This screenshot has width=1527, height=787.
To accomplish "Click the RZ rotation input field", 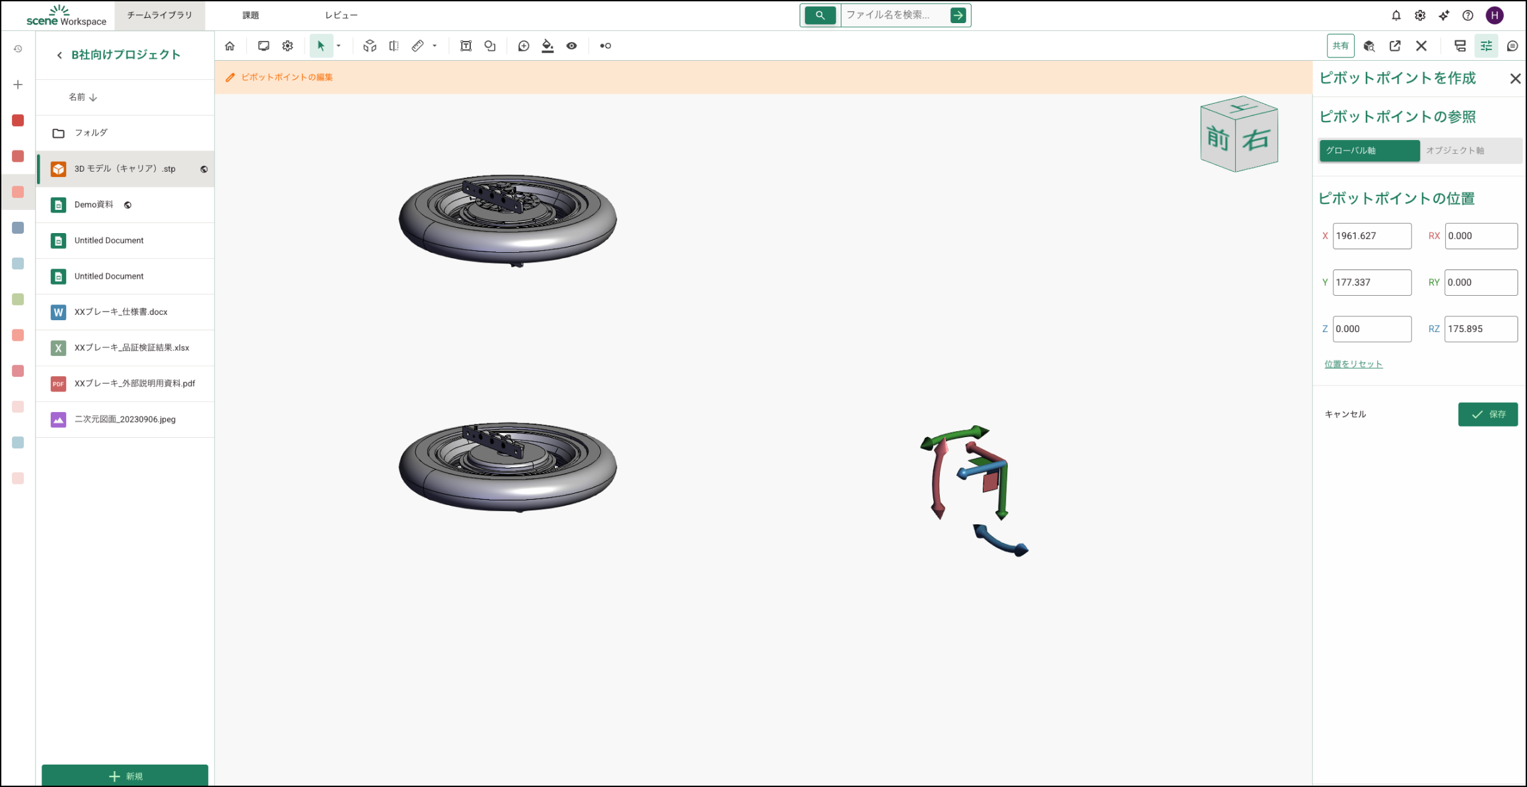I will [1480, 329].
